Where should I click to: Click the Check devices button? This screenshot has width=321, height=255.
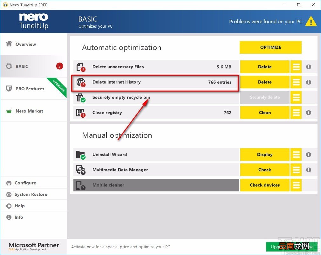click(x=265, y=185)
